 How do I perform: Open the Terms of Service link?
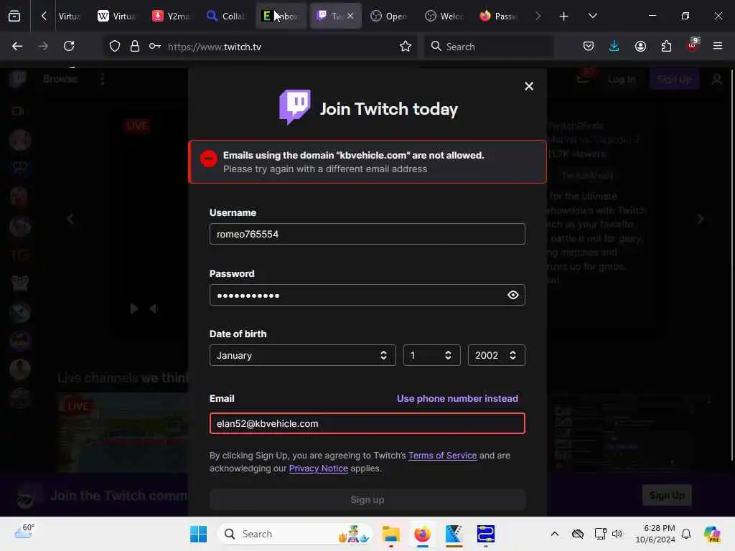(442, 456)
